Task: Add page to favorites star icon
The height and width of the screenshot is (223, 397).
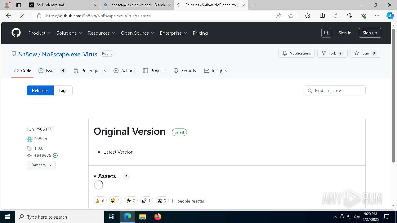Action: tap(291, 16)
